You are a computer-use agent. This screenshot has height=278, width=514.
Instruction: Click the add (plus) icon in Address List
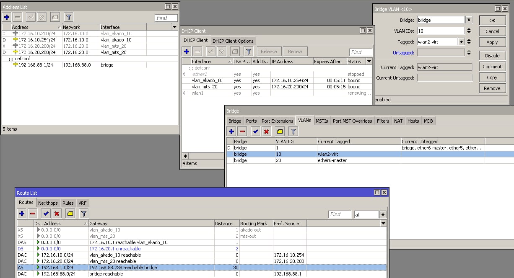pos(6,17)
